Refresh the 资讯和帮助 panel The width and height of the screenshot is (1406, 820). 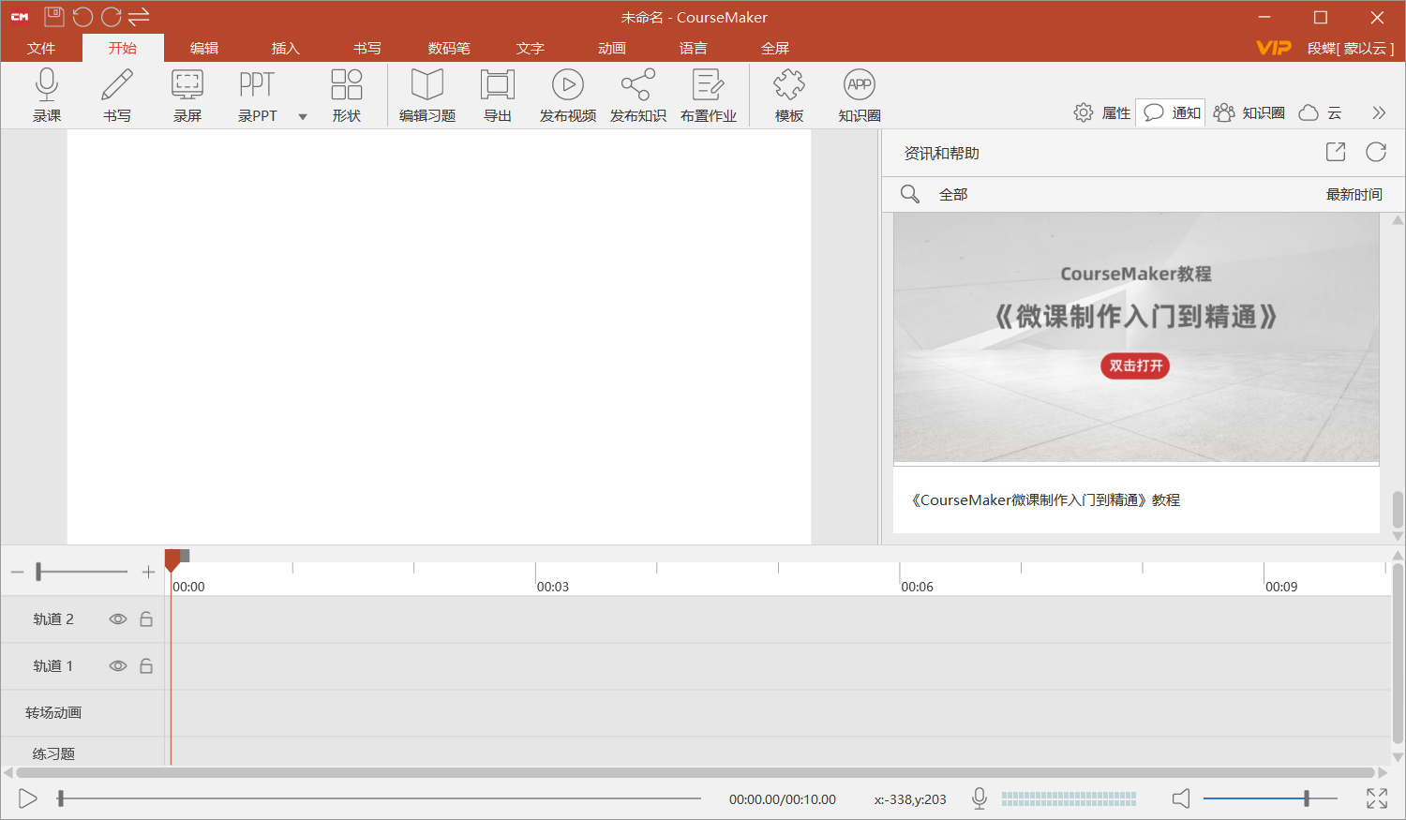coord(1376,152)
